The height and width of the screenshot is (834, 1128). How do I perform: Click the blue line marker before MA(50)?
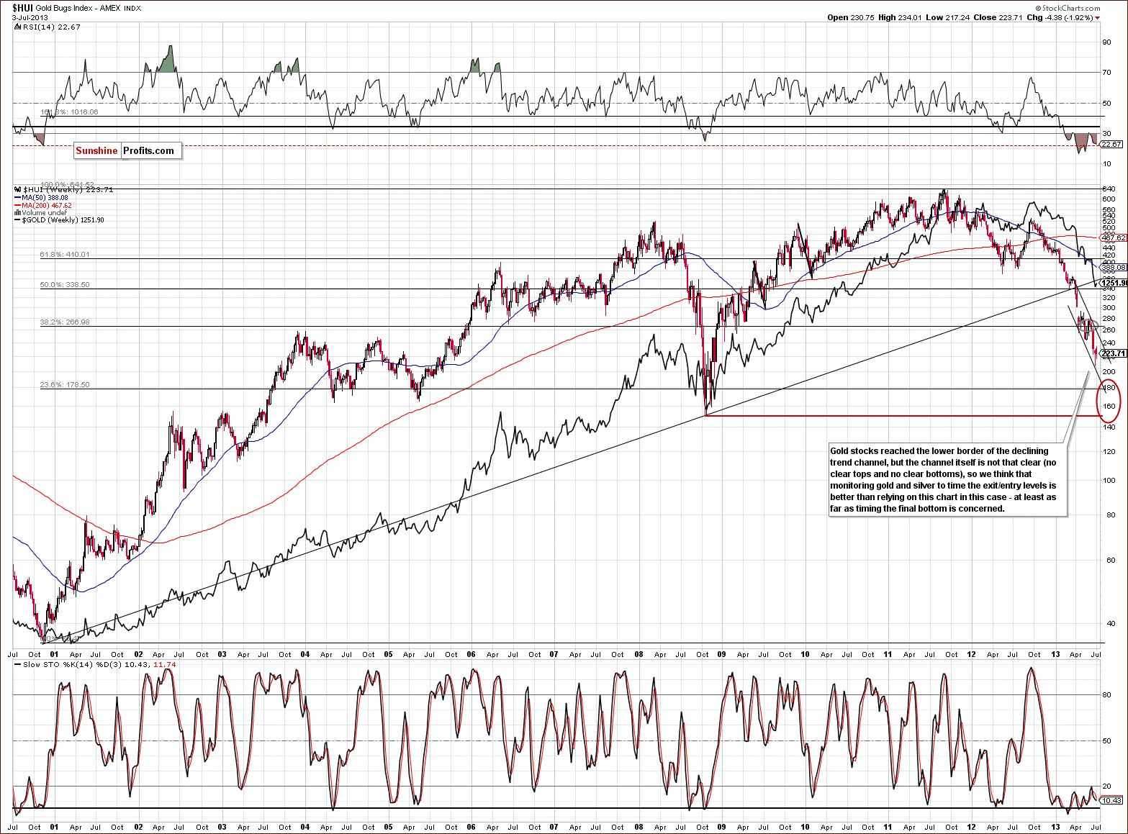(x=17, y=198)
